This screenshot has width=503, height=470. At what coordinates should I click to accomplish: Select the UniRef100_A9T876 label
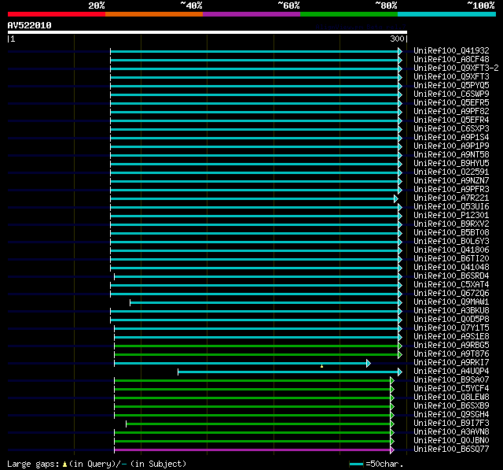451,354
